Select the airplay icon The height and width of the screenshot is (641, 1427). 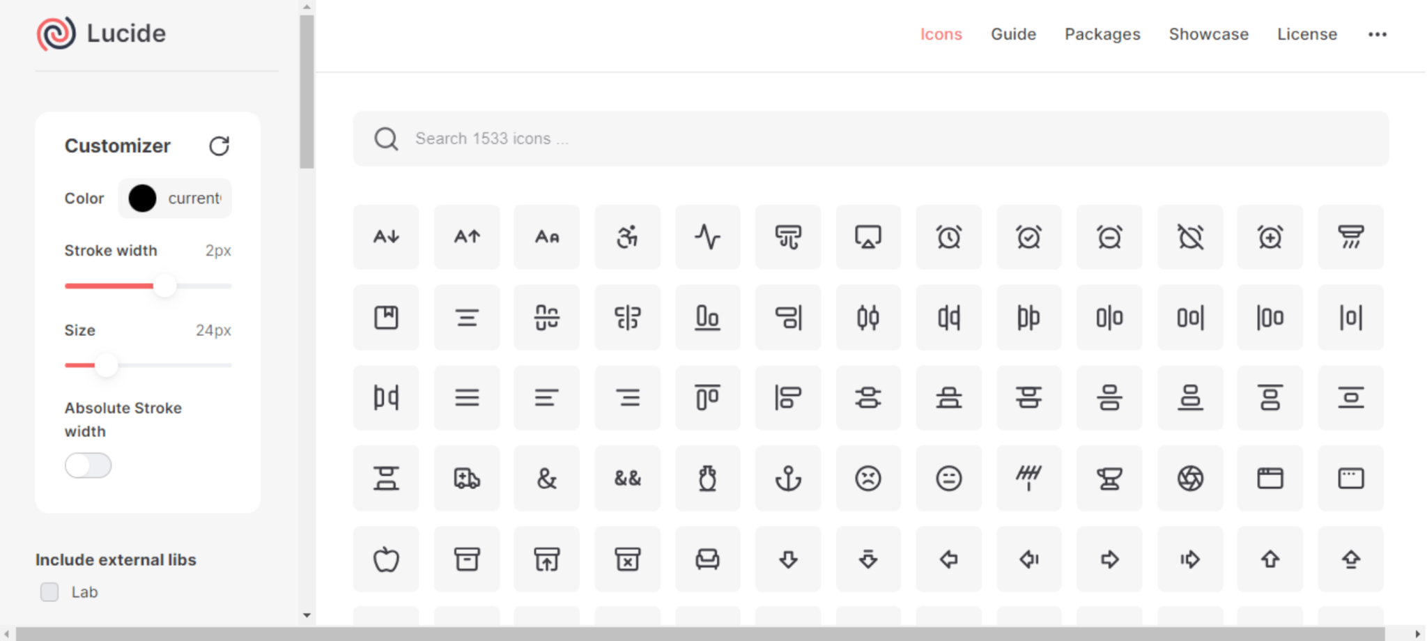867,237
